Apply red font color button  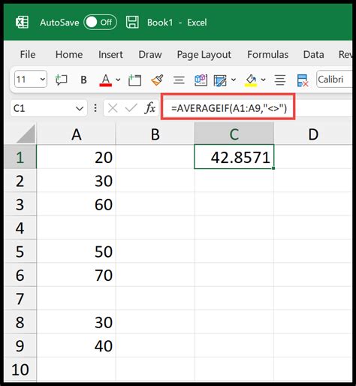(106, 80)
